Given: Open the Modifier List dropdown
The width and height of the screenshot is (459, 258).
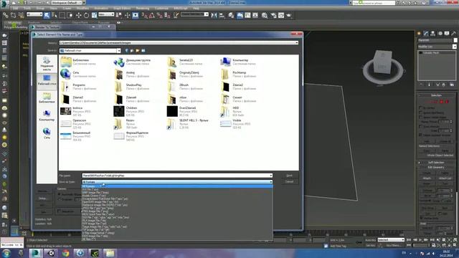Looking at the screenshot, I should 454,47.
